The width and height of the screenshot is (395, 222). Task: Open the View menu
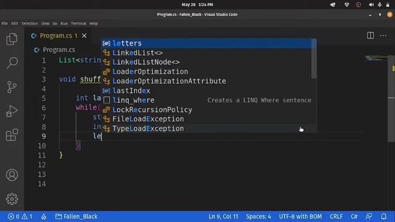tap(45, 23)
